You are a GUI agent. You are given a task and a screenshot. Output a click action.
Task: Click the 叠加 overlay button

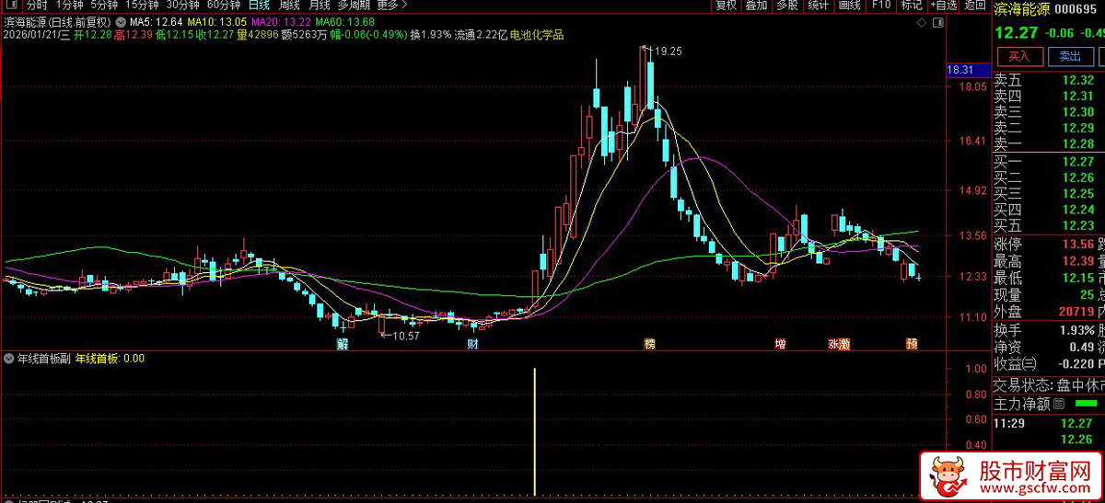pyautogui.click(x=756, y=6)
